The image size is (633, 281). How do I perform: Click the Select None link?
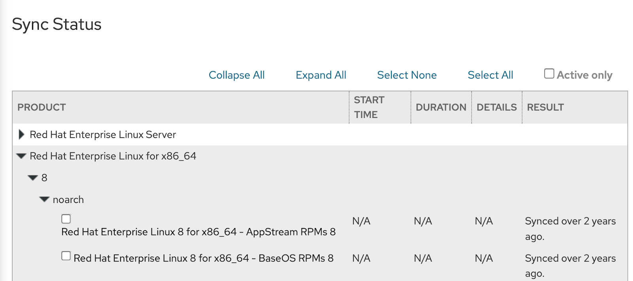[x=407, y=75]
